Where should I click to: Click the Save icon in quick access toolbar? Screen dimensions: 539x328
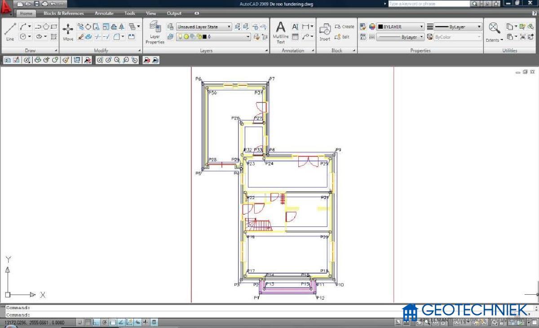pyautogui.click(x=37, y=4)
